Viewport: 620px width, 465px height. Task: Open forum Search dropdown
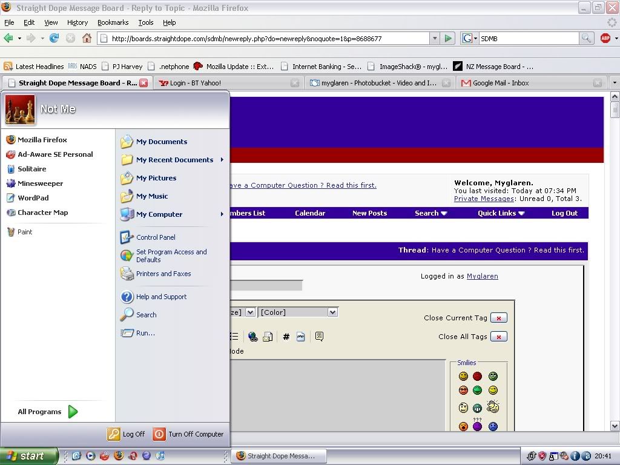[430, 213]
